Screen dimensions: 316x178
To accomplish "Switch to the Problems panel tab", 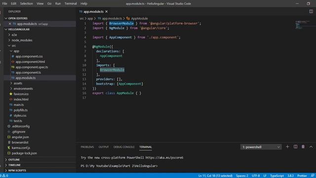I will (x=87, y=147).
